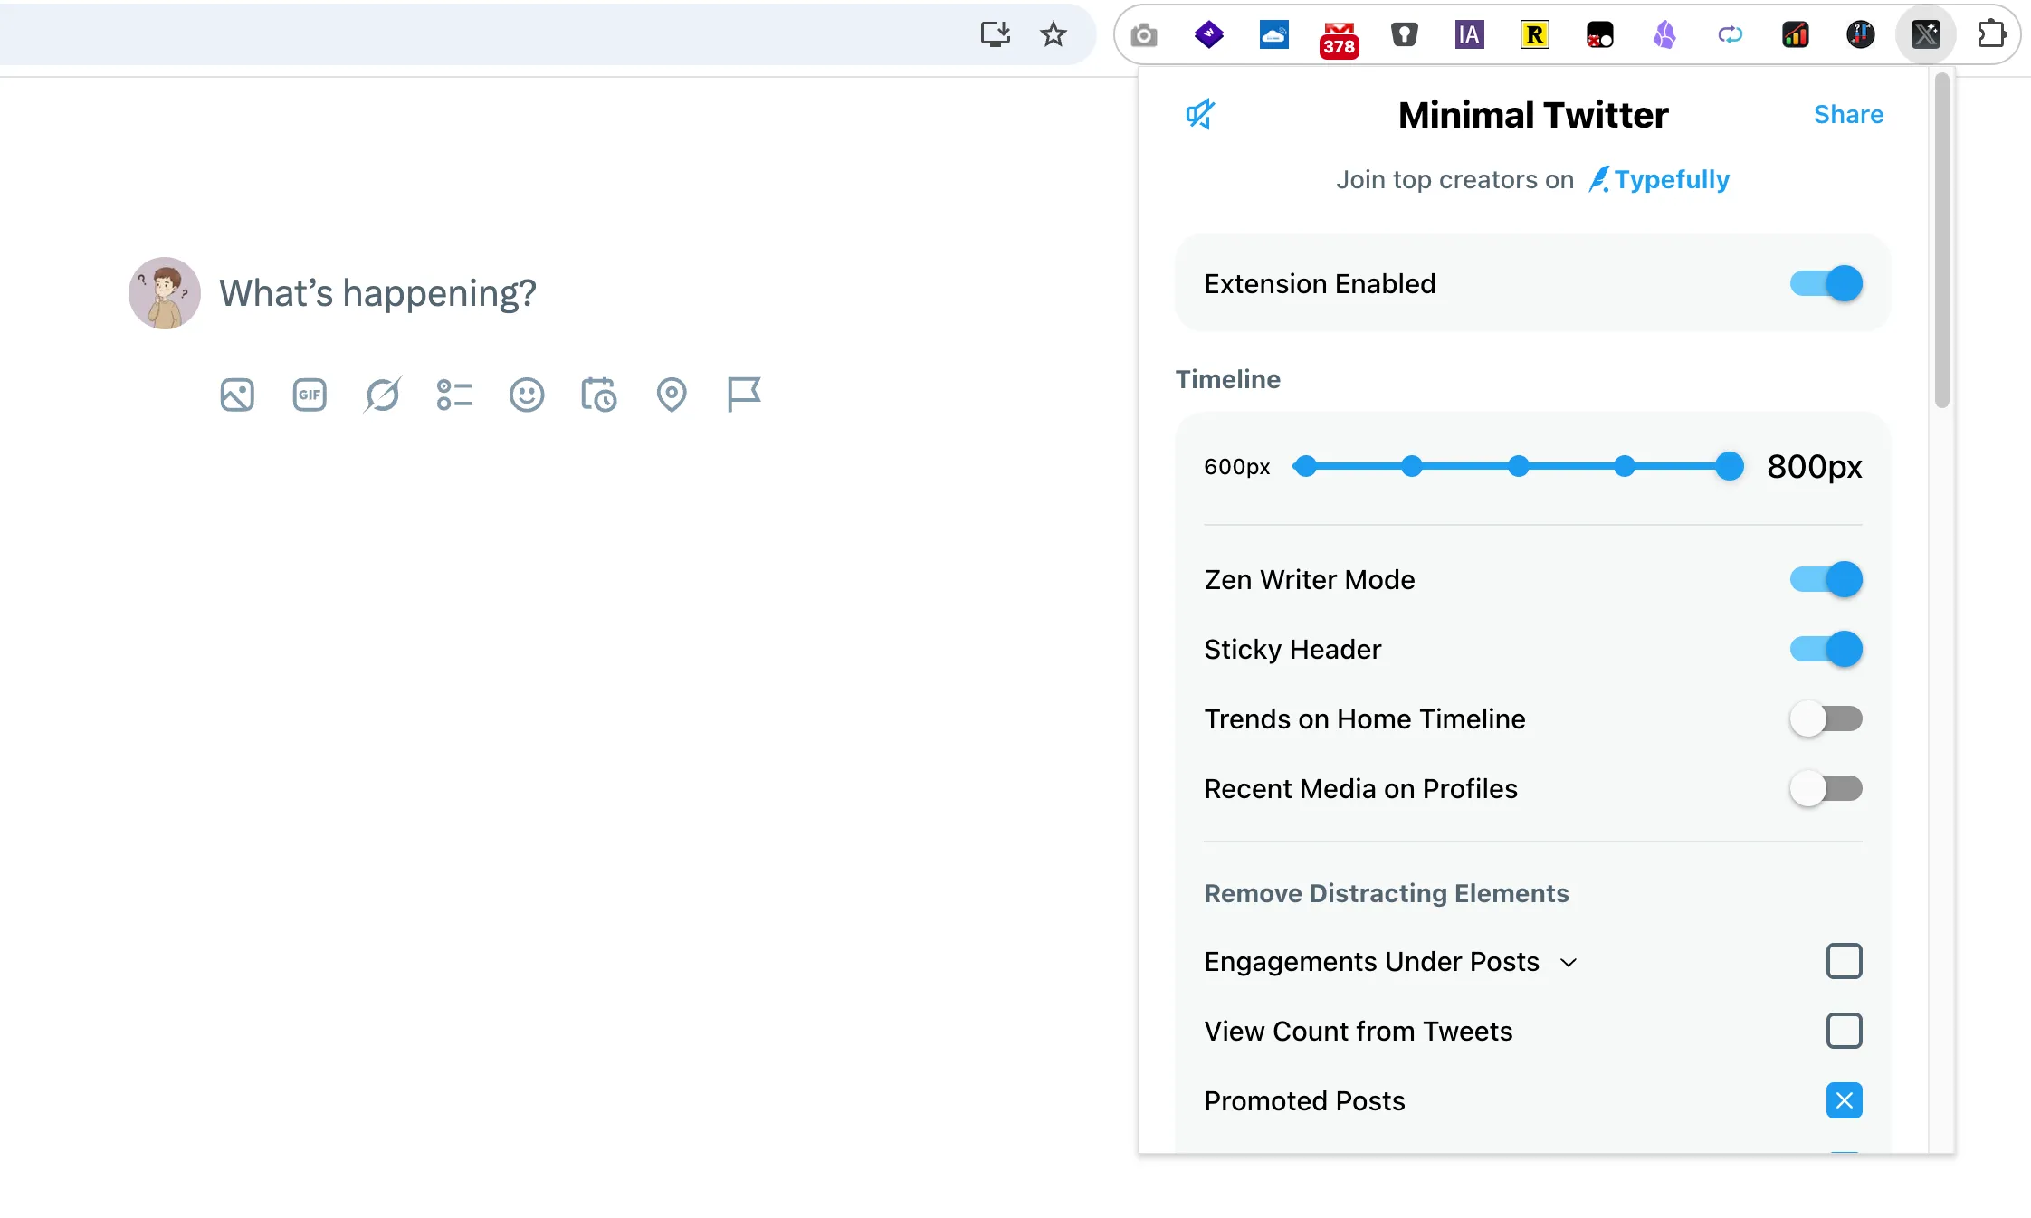Check the View Count from Tweets box
The height and width of the screenshot is (1218, 2031).
[1845, 1031]
